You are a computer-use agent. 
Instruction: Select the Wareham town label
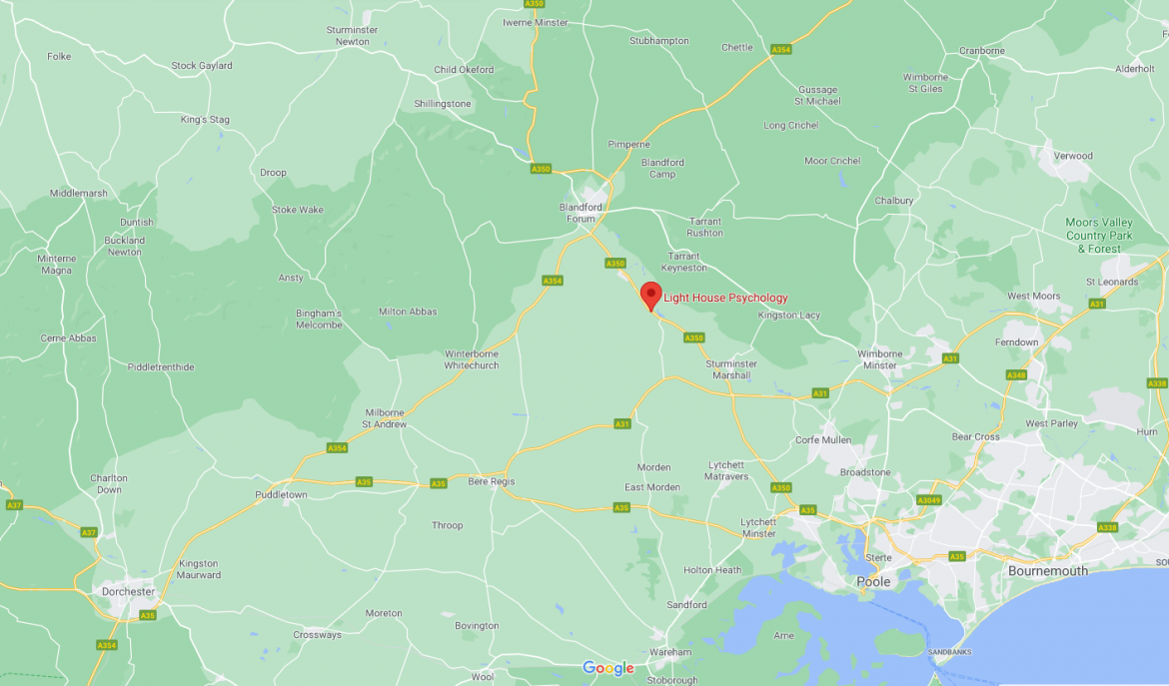(x=670, y=652)
